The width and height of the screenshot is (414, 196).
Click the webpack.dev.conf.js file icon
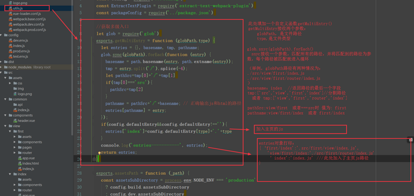coord(10,24)
